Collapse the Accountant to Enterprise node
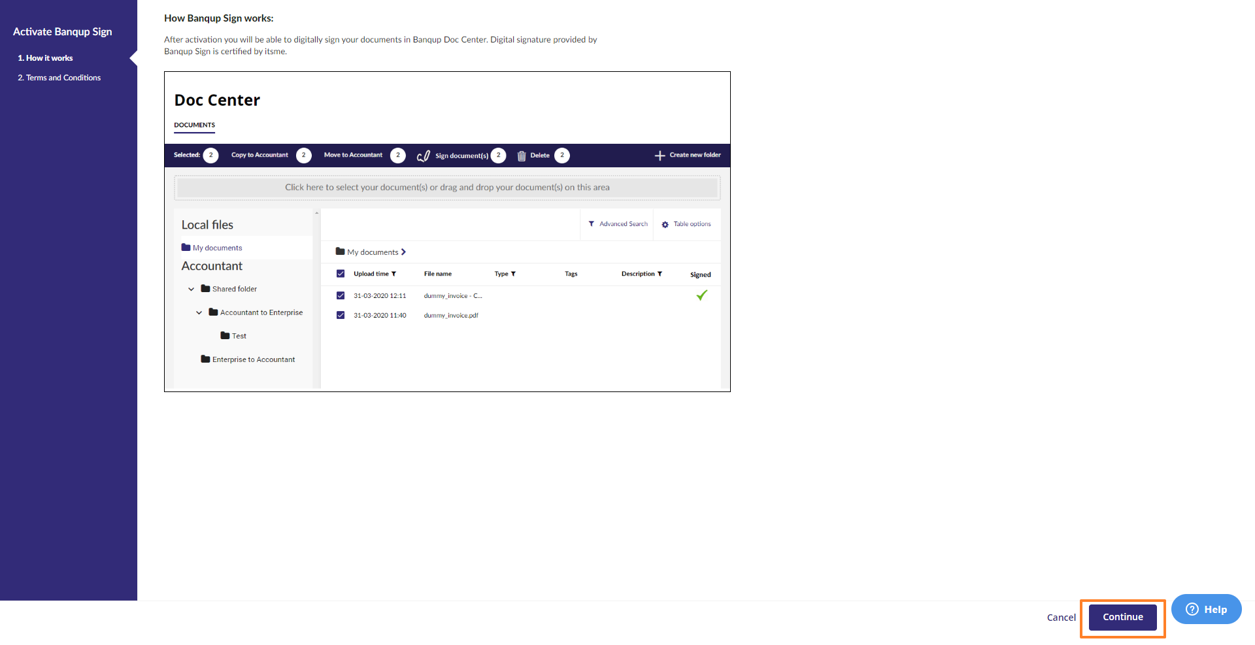Image resolution: width=1255 pixels, height=645 pixels. (x=199, y=312)
